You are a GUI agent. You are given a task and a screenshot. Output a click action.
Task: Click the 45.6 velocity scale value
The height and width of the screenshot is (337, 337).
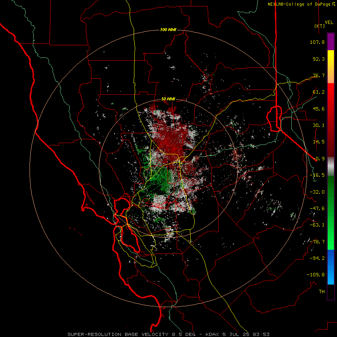click(319, 109)
